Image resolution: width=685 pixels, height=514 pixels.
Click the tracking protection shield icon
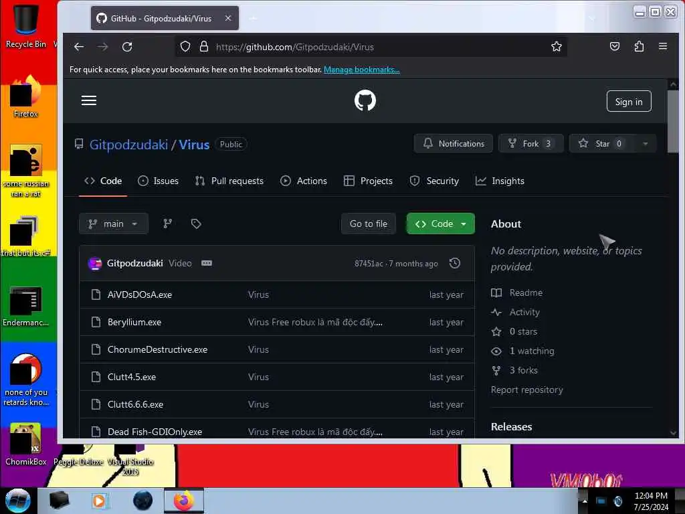pyautogui.click(x=185, y=46)
